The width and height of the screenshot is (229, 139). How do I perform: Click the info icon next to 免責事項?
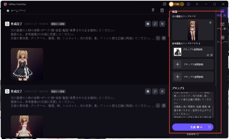(198, 134)
